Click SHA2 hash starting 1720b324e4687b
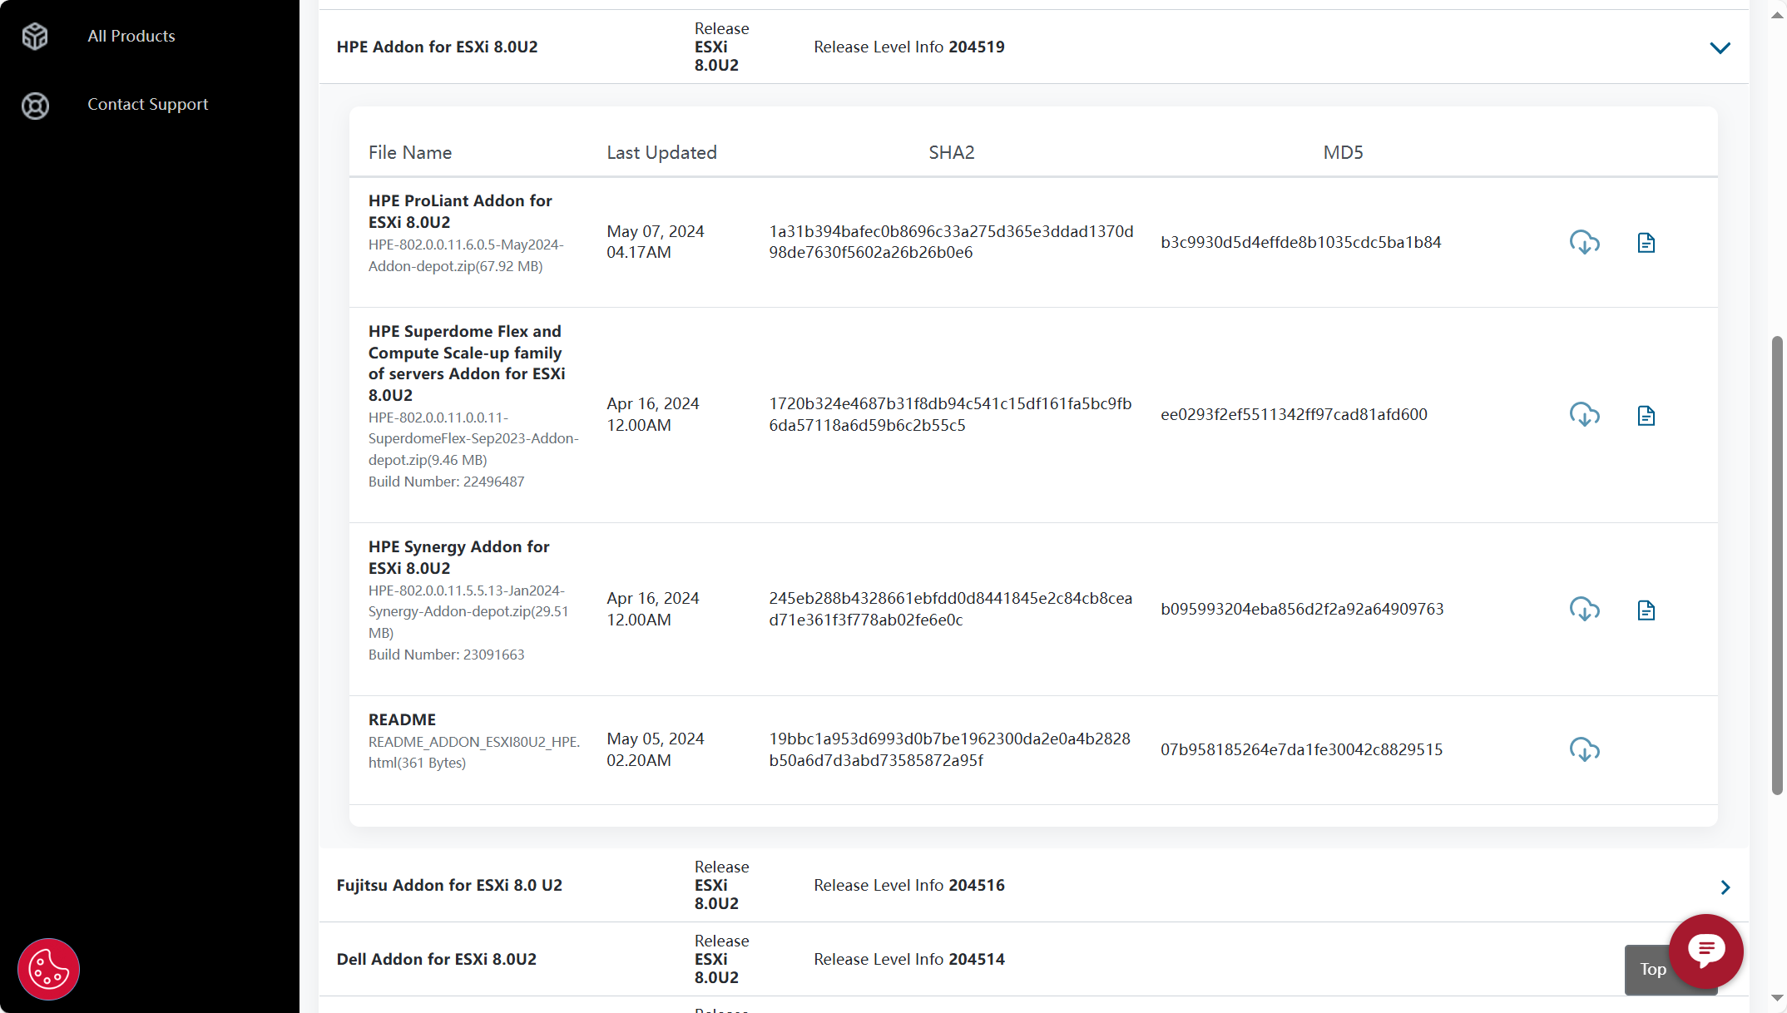 [950, 414]
